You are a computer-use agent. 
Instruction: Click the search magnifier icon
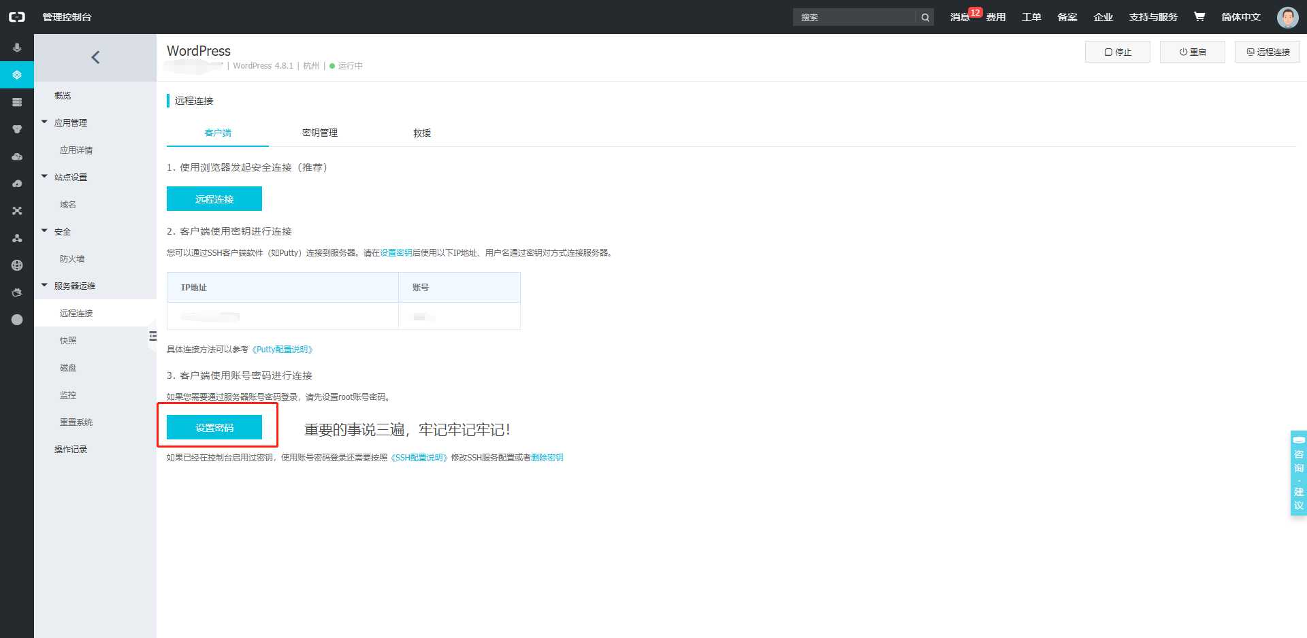pyautogui.click(x=925, y=18)
